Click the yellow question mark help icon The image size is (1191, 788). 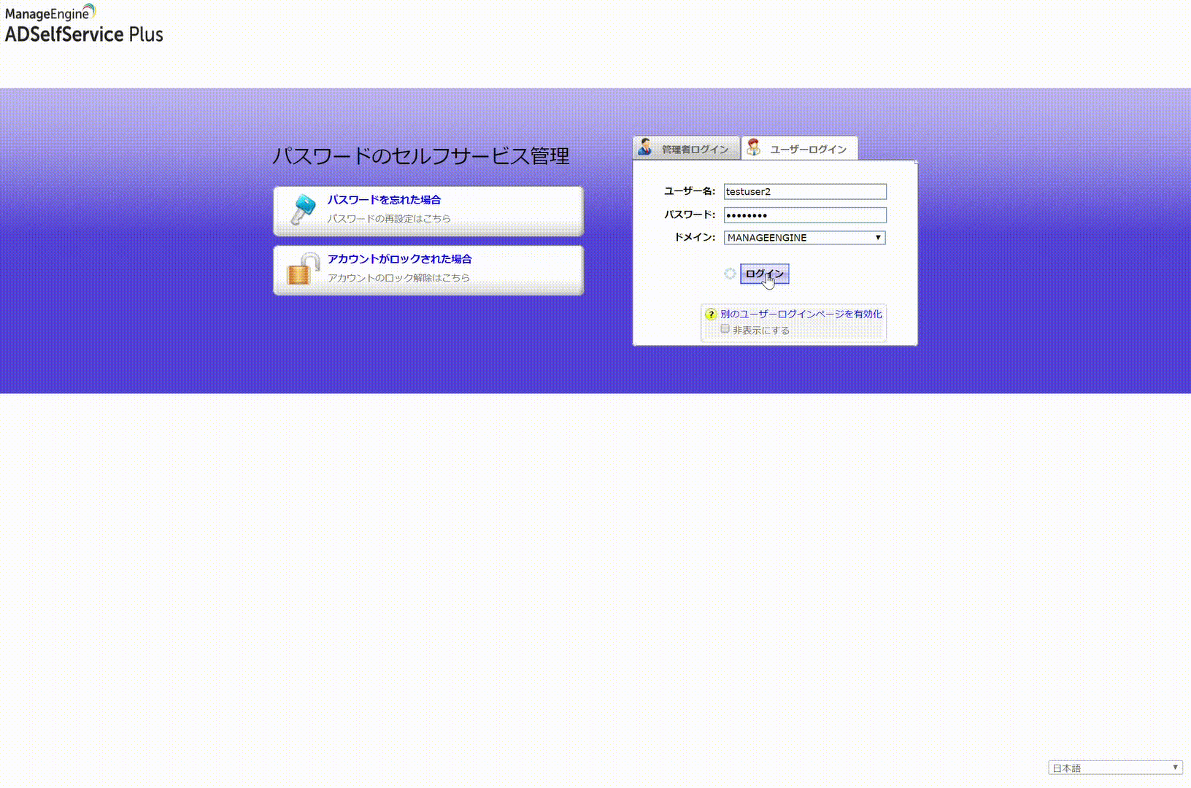(x=711, y=314)
